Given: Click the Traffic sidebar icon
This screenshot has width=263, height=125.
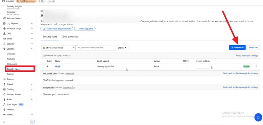Looking at the screenshot, I should pos(5,115).
